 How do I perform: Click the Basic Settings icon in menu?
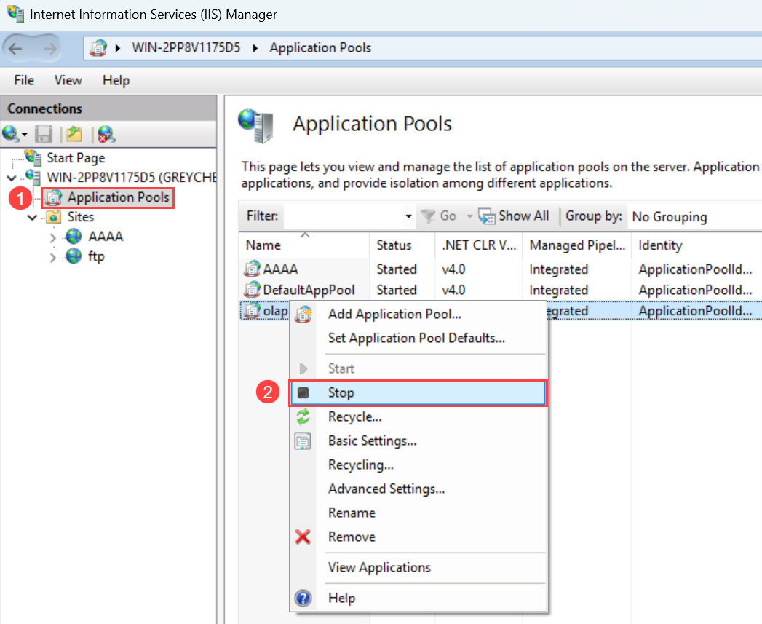click(303, 441)
